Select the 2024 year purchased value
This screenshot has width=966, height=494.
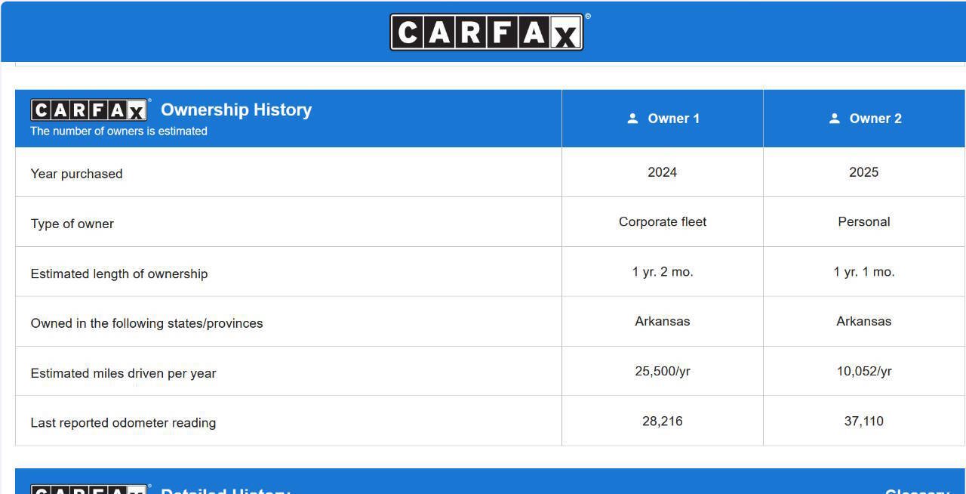click(662, 172)
